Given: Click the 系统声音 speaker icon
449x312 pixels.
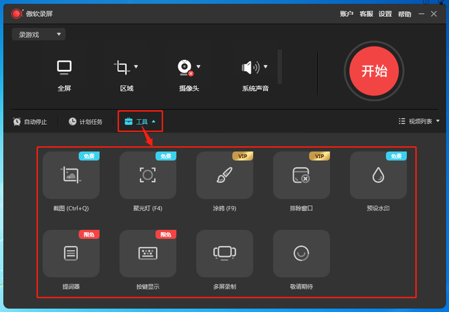Looking at the screenshot, I should click(251, 67).
